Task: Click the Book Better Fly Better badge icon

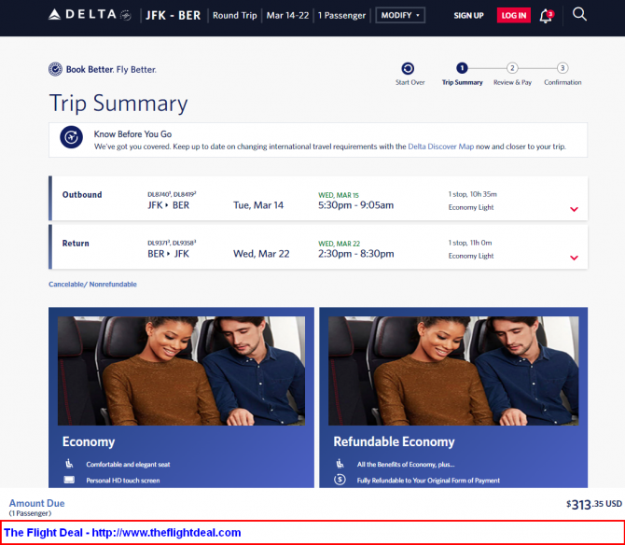Action: click(55, 69)
